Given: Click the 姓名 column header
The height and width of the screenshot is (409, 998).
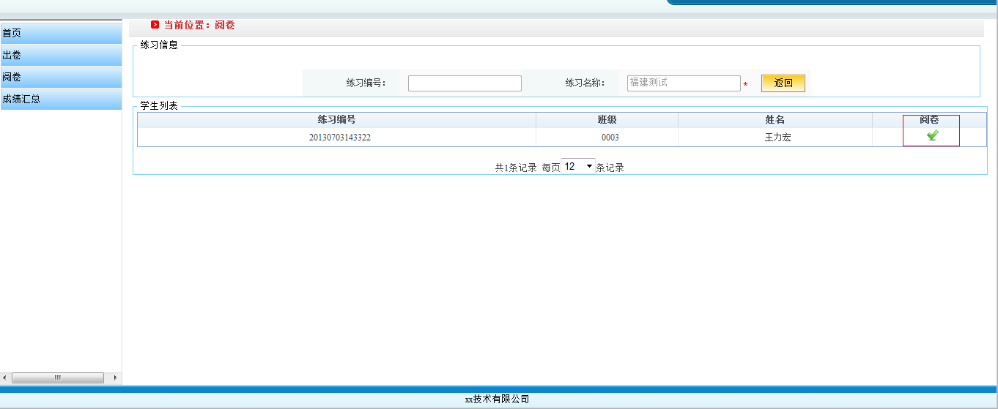Looking at the screenshot, I should [775, 120].
